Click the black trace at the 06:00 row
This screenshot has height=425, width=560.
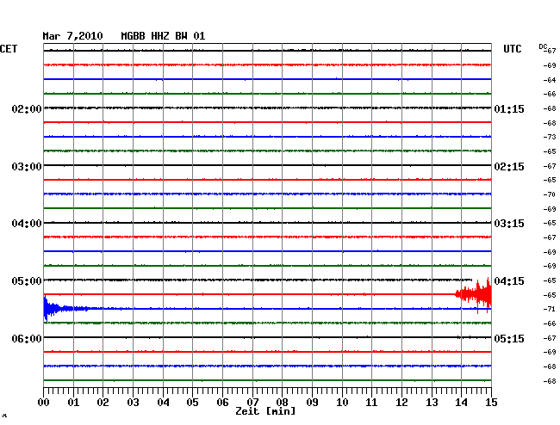(x=267, y=337)
